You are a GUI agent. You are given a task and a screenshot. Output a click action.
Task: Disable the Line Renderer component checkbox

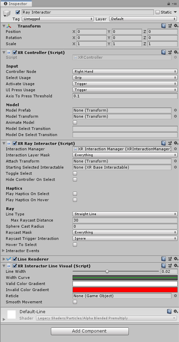click(15, 259)
